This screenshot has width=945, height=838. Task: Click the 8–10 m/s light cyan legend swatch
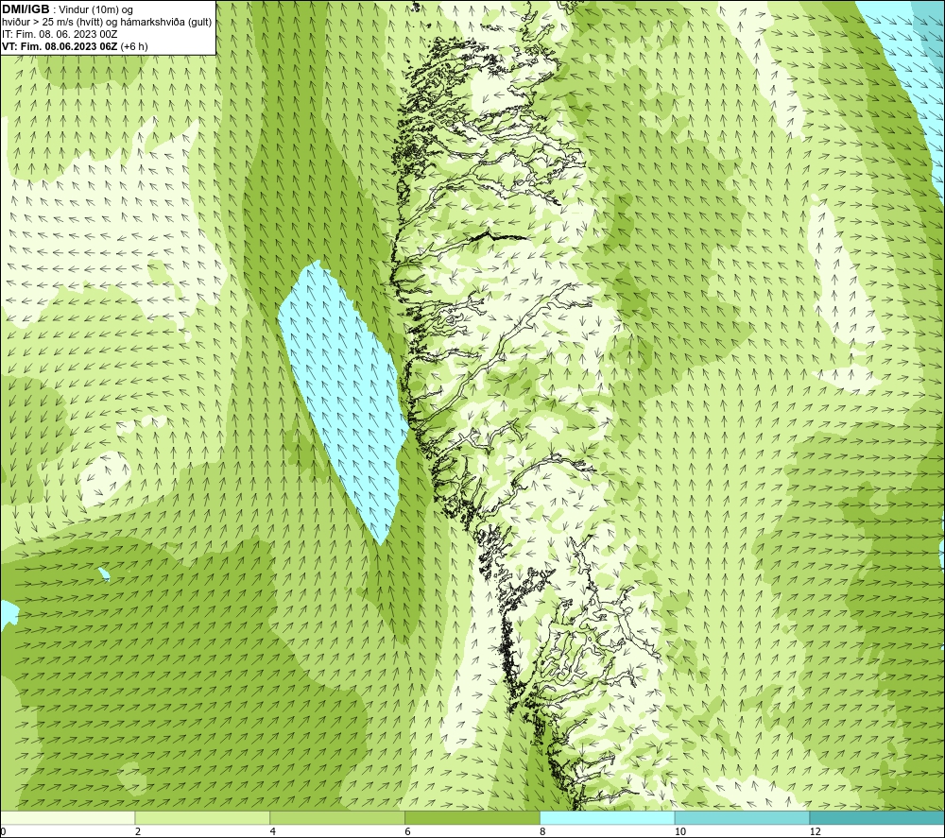[x=608, y=817]
